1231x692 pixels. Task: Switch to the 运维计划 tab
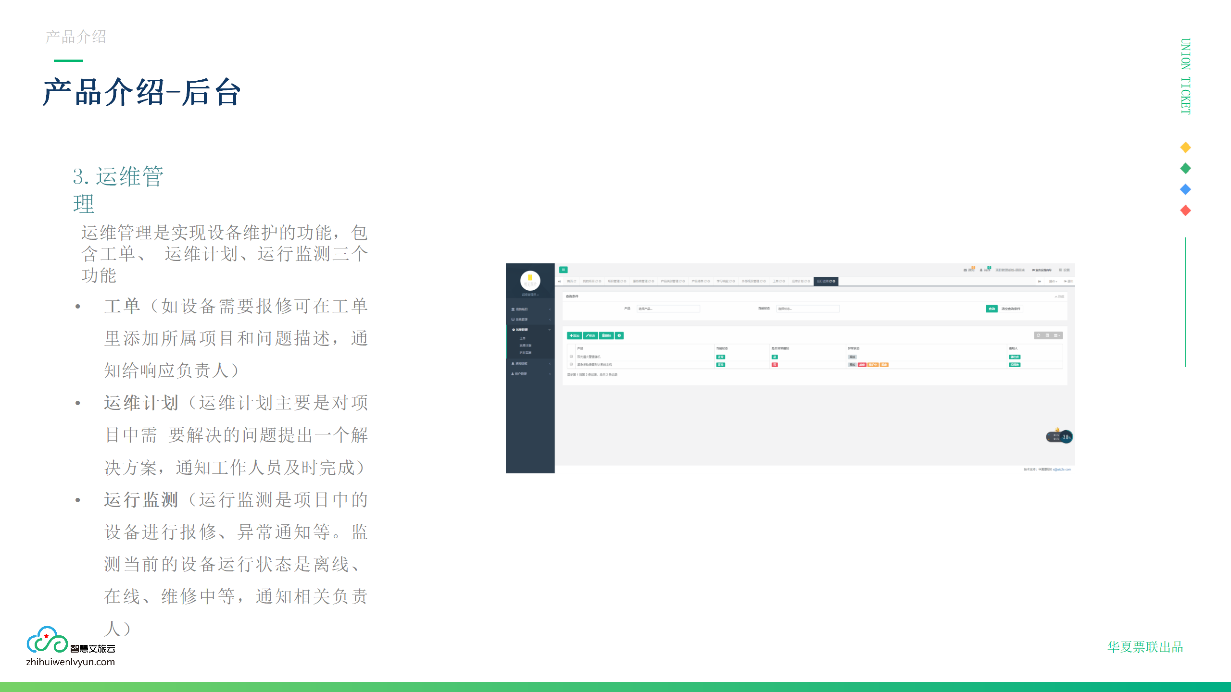click(x=801, y=281)
